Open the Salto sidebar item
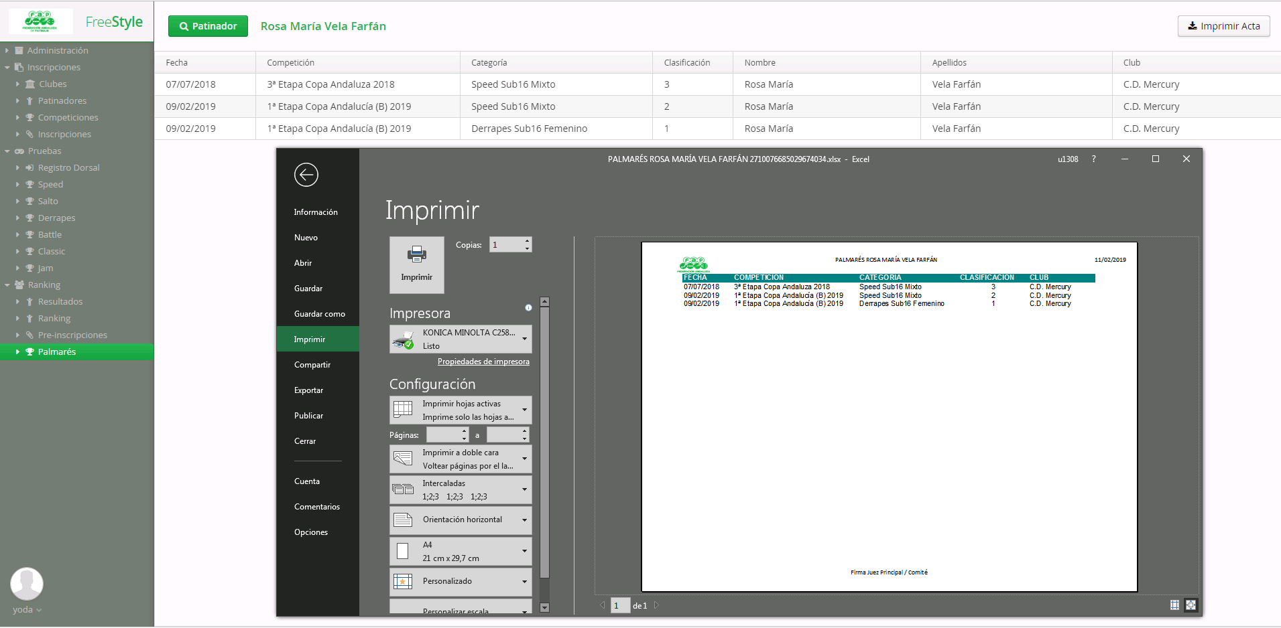 tap(48, 202)
